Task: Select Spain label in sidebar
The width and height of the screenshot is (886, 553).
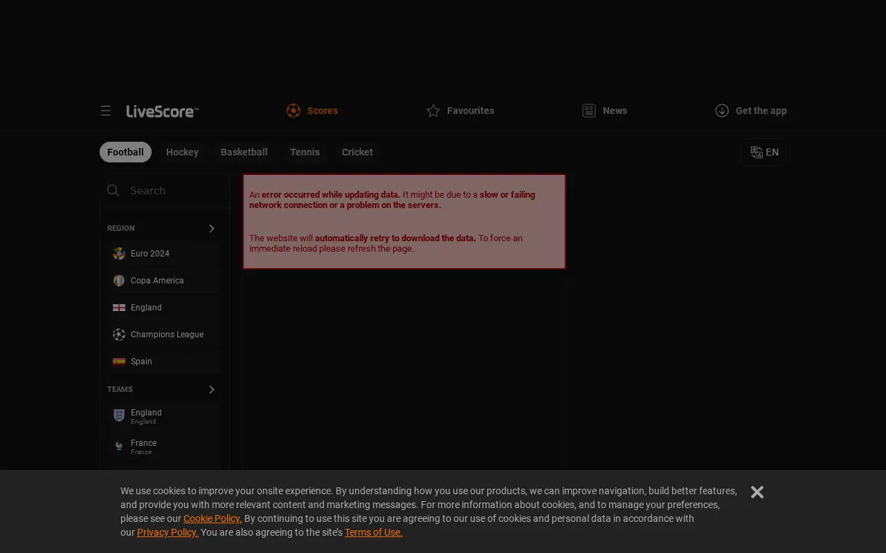Action: pos(141,362)
